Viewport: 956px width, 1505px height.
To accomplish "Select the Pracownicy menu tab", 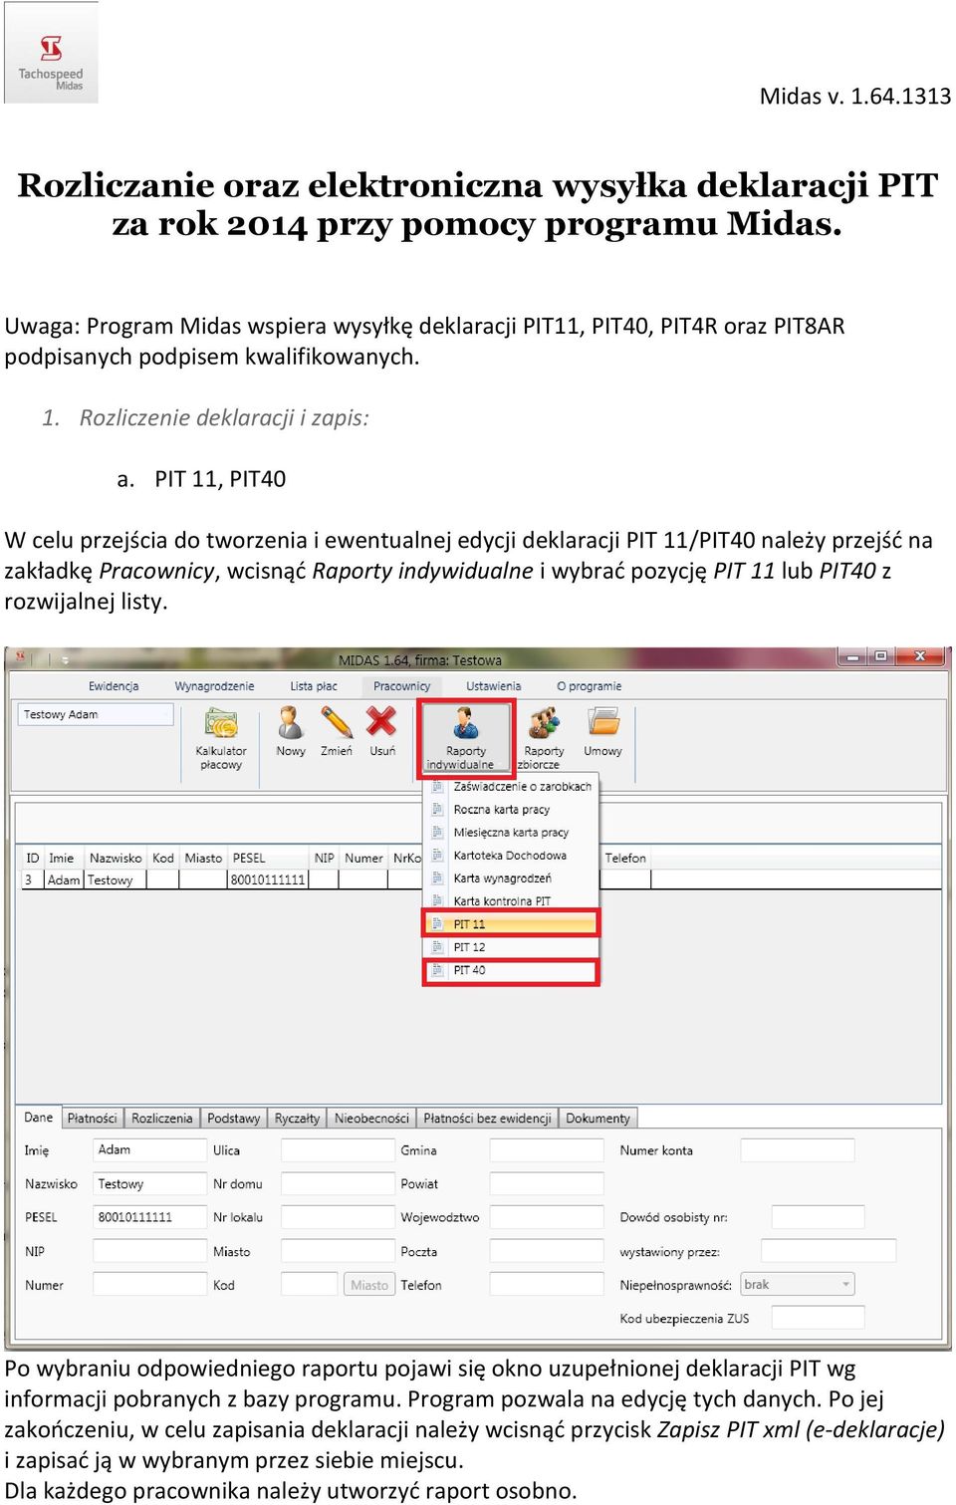I will [401, 686].
